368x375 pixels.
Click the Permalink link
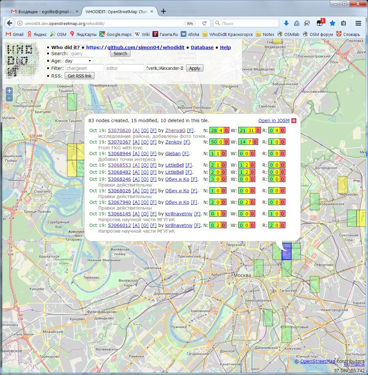(354, 364)
